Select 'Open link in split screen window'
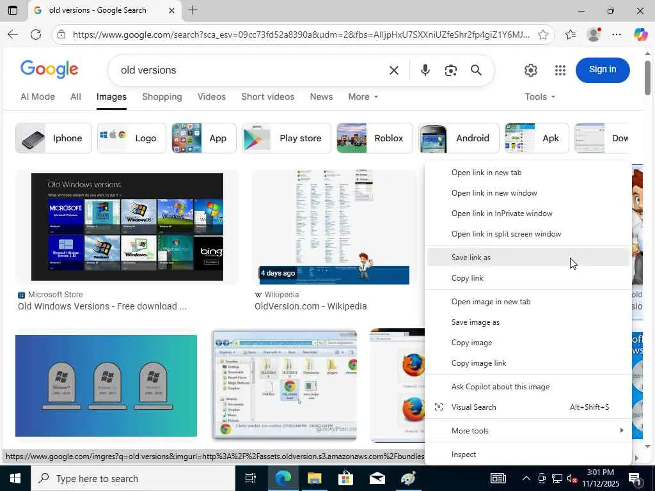Screen dimensions: 655x491 (528, 234)
